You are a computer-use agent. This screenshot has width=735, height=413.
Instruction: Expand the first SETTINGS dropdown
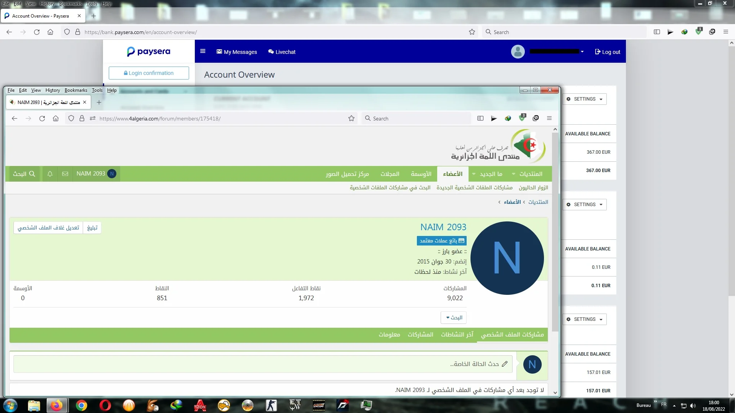(x=585, y=99)
